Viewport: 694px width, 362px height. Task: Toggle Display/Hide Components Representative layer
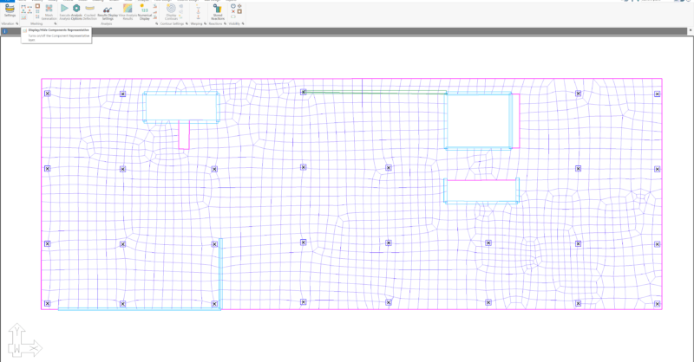[24, 16]
